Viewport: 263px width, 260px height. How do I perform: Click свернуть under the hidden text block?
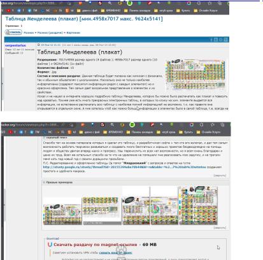point(220,175)
